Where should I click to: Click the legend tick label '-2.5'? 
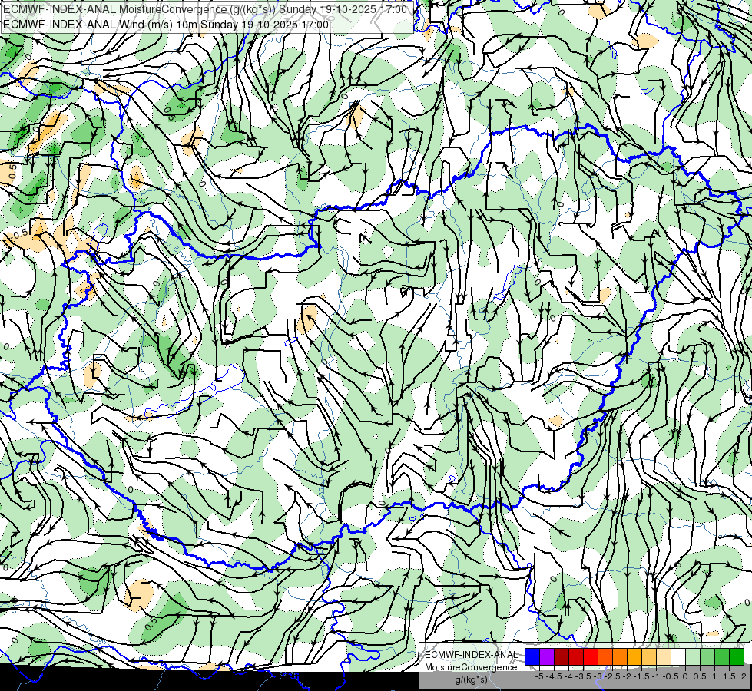click(x=612, y=676)
